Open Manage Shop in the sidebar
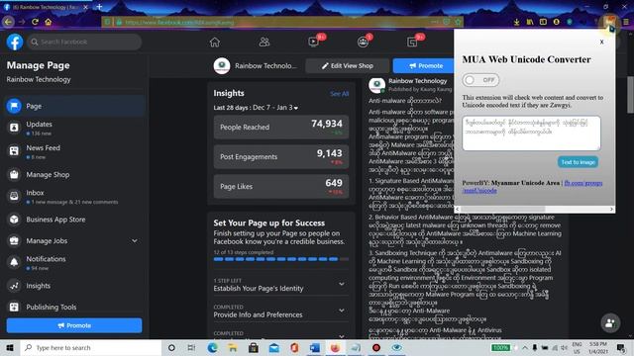This screenshot has width=634, height=356. point(74,174)
